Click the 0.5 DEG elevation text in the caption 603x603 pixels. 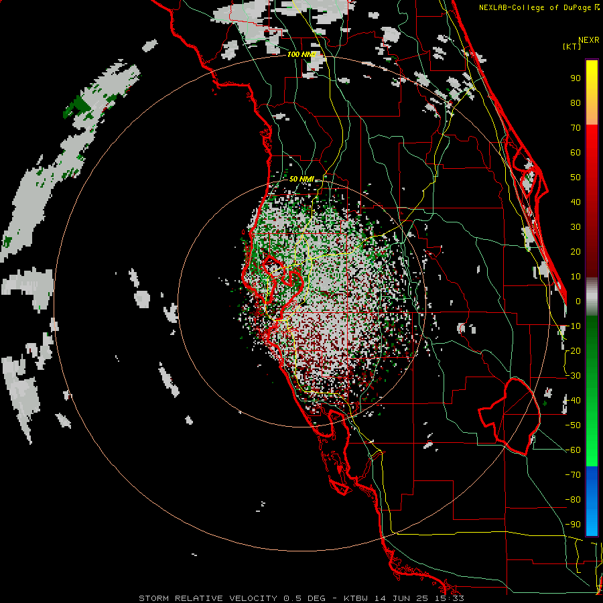click(x=305, y=598)
